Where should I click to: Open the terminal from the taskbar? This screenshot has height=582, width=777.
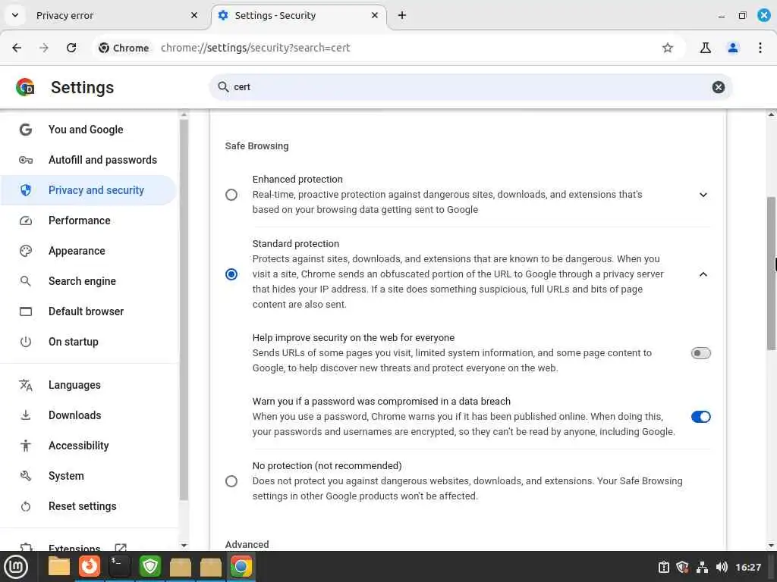pyautogui.click(x=120, y=567)
